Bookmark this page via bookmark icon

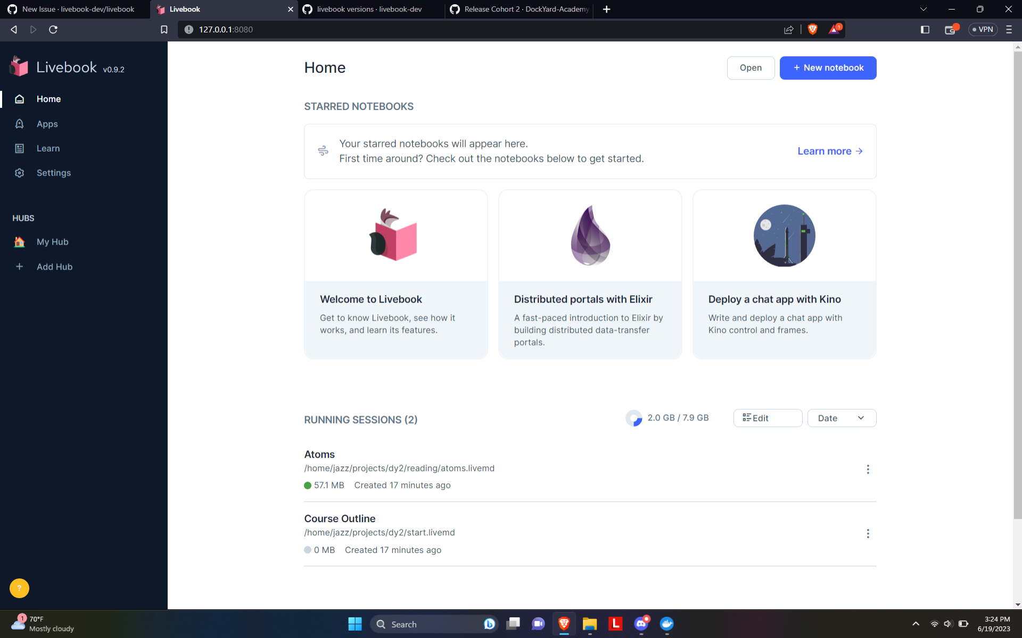click(164, 29)
